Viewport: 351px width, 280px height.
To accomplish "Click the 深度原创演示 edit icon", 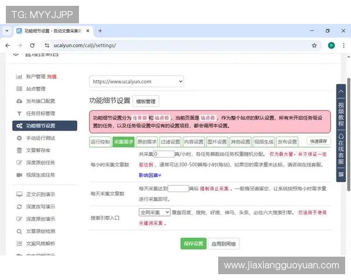I will tap(19, 219).
